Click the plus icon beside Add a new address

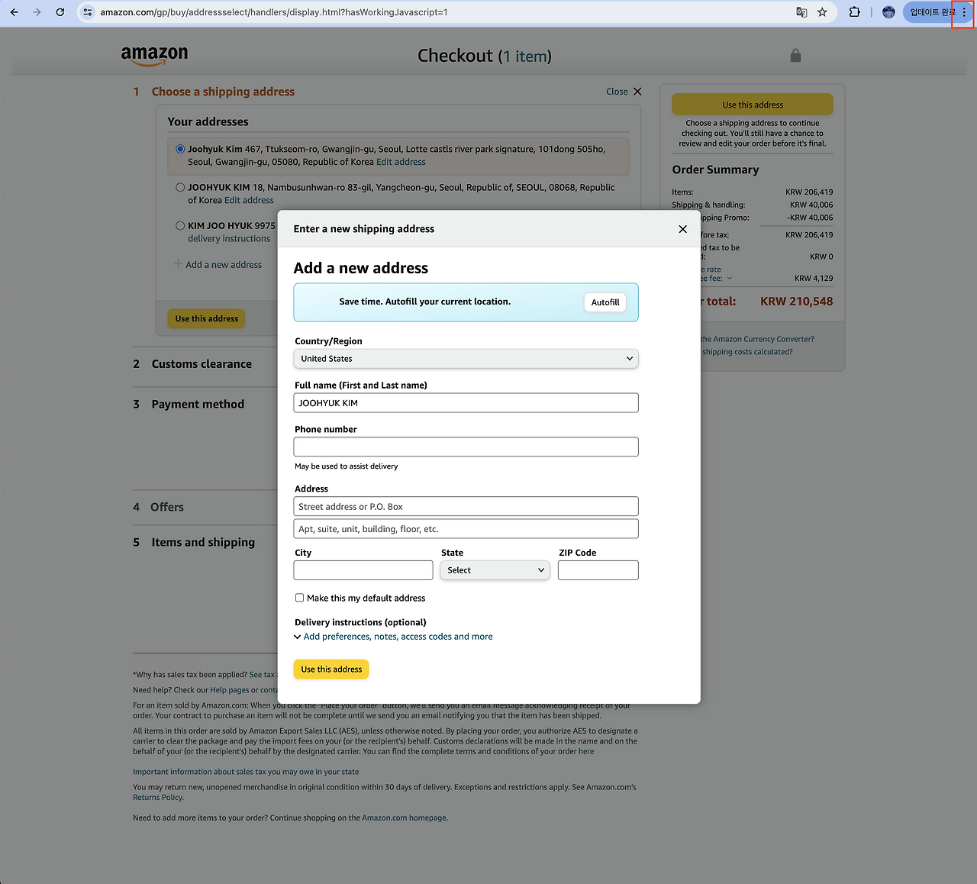pos(178,264)
